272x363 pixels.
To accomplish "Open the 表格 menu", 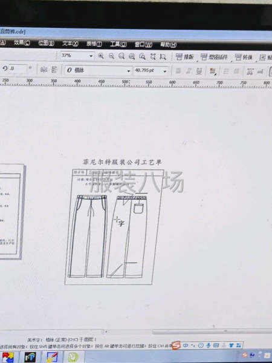I will (x=94, y=44).
